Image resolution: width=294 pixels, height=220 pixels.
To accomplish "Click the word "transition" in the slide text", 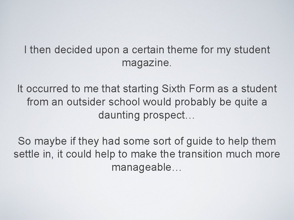I will 200,154.
